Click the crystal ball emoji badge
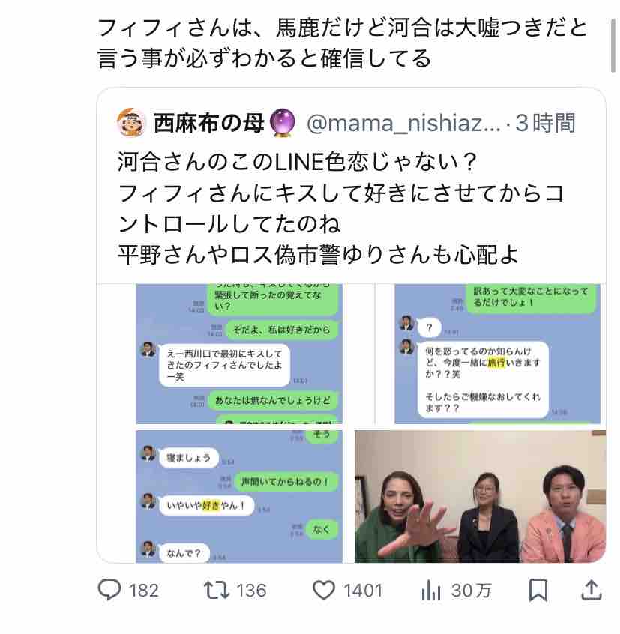The width and height of the screenshot is (620, 634). point(282,122)
